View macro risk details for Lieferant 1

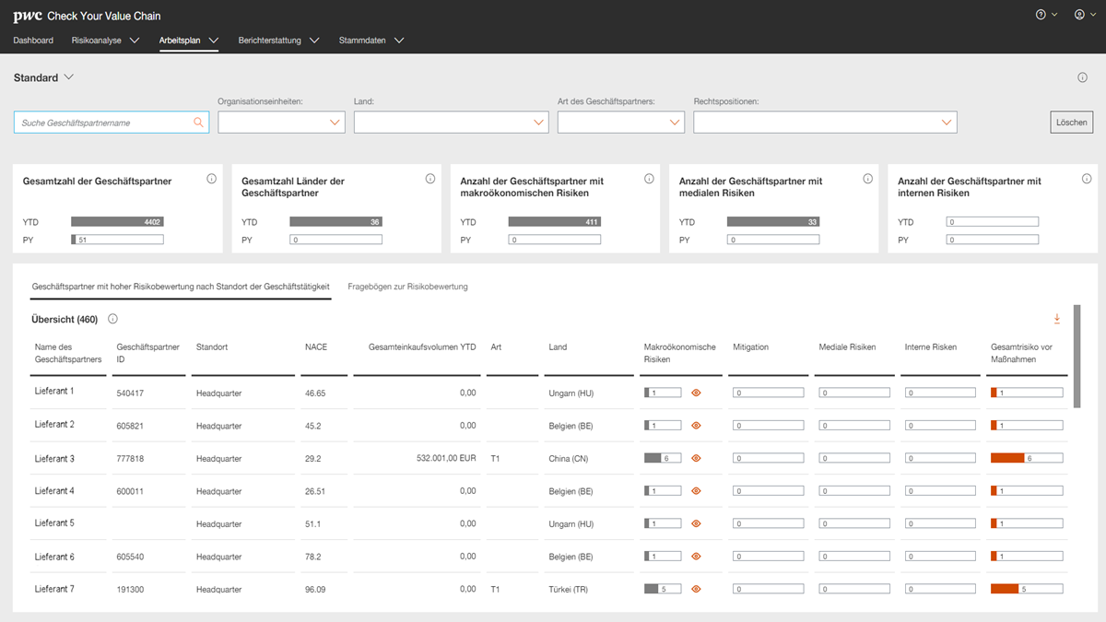[x=697, y=393]
